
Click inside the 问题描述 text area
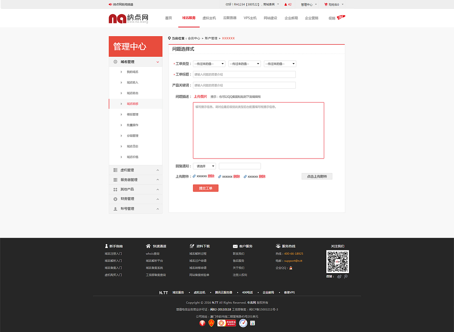[259, 131]
